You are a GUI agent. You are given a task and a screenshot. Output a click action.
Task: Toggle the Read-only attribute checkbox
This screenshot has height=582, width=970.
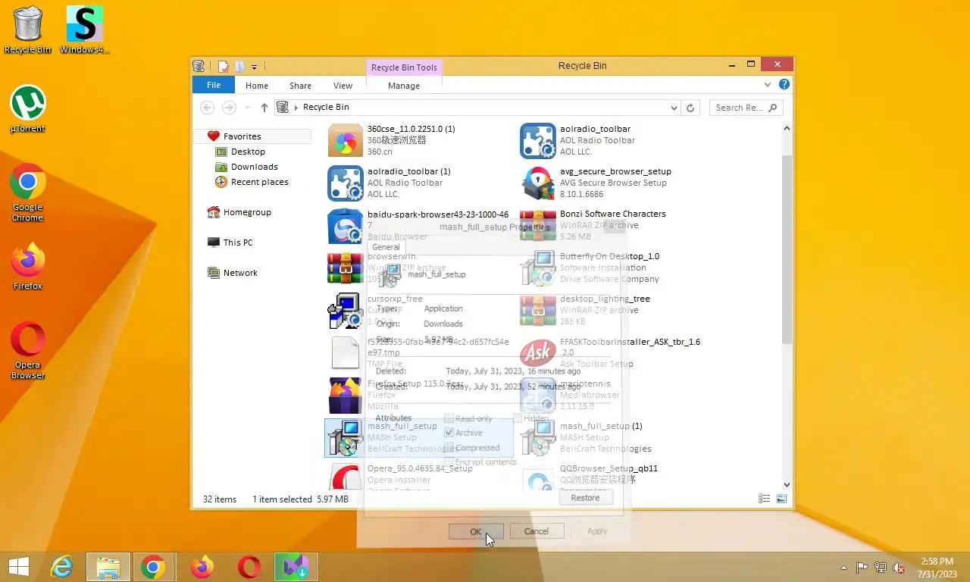pyautogui.click(x=449, y=418)
